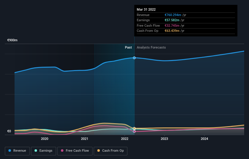Click the 2021 x-axis label
Image resolution: width=249 pixels, height=159 pixels.
[85, 139]
